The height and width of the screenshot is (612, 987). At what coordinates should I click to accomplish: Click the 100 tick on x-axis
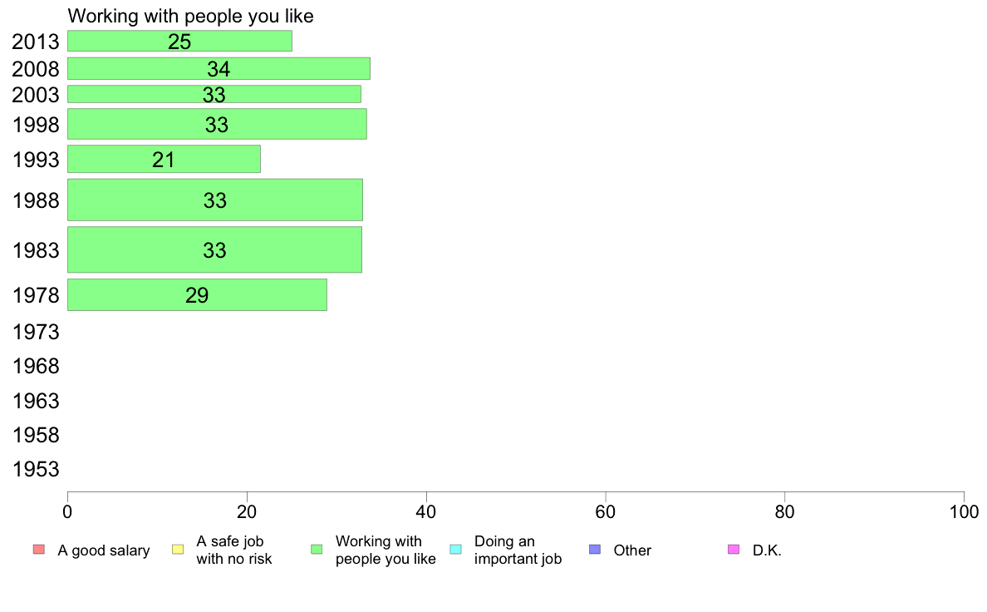[x=964, y=511]
